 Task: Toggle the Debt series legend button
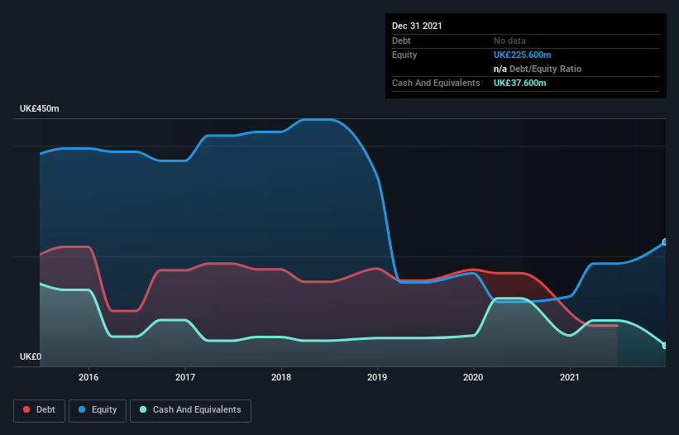(x=39, y=410)
